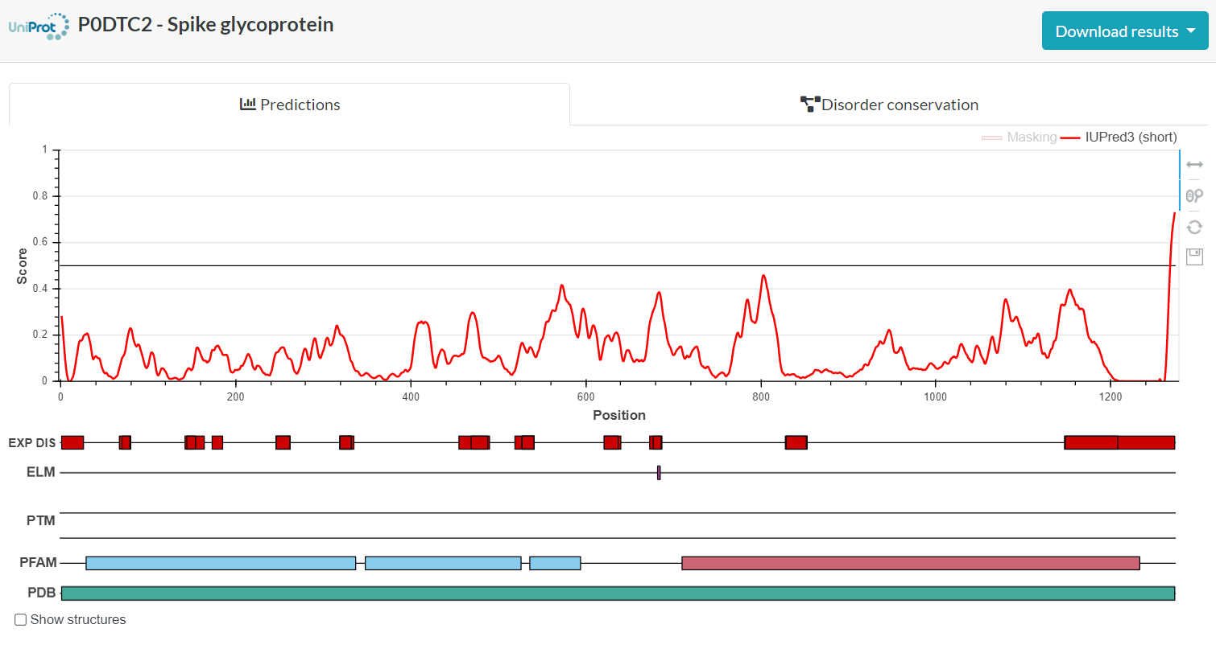
Task: Toggle Masking series in plot legend
Action: click(x=1019, y=138)
